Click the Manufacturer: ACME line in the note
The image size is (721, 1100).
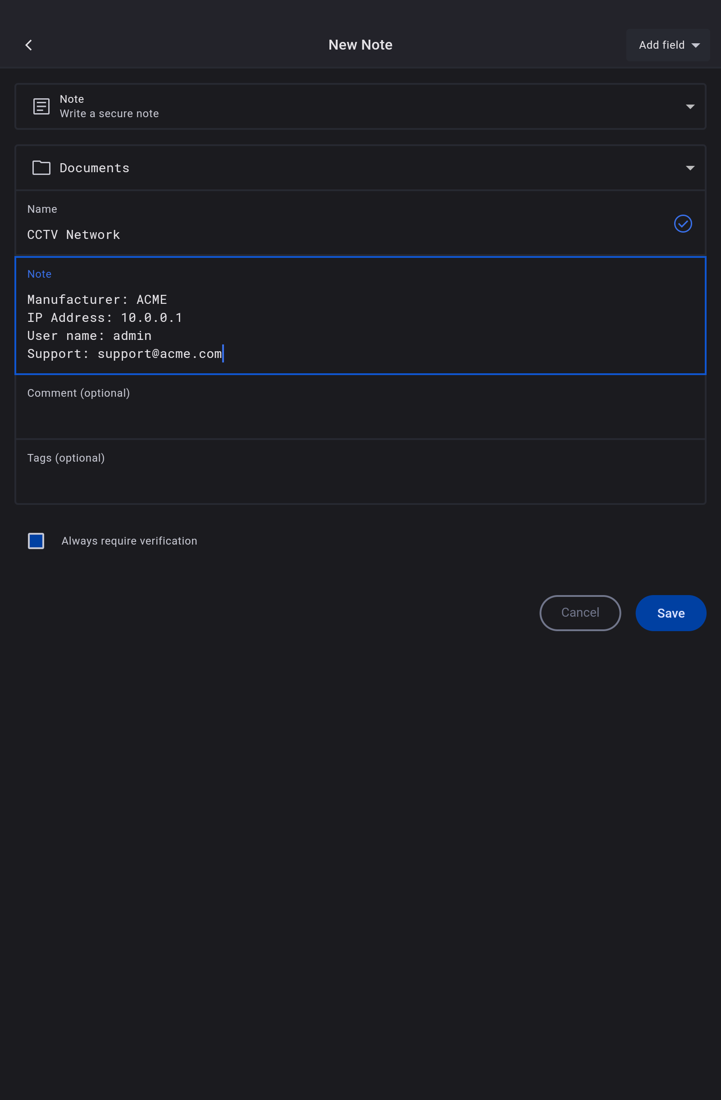pos(97,299)
